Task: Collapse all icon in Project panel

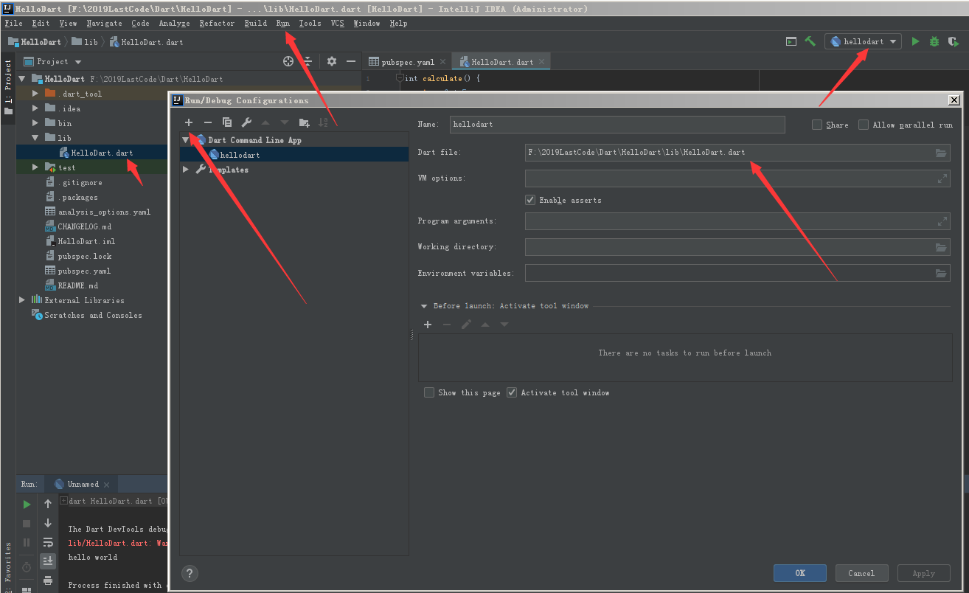Action: tap(308, 61)
